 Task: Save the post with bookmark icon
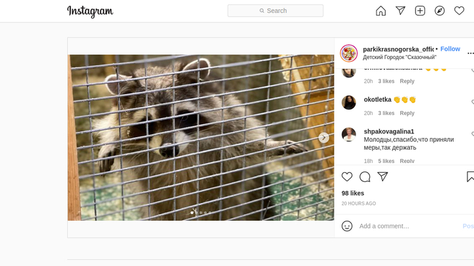[470, 177]
